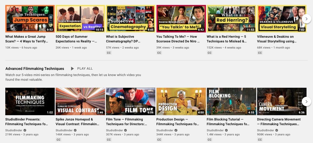The height and width of the screenshot is (143, 313).
Task: Click 11:52 duration badge on Red Herring
Action: click(x=251, y=30)
